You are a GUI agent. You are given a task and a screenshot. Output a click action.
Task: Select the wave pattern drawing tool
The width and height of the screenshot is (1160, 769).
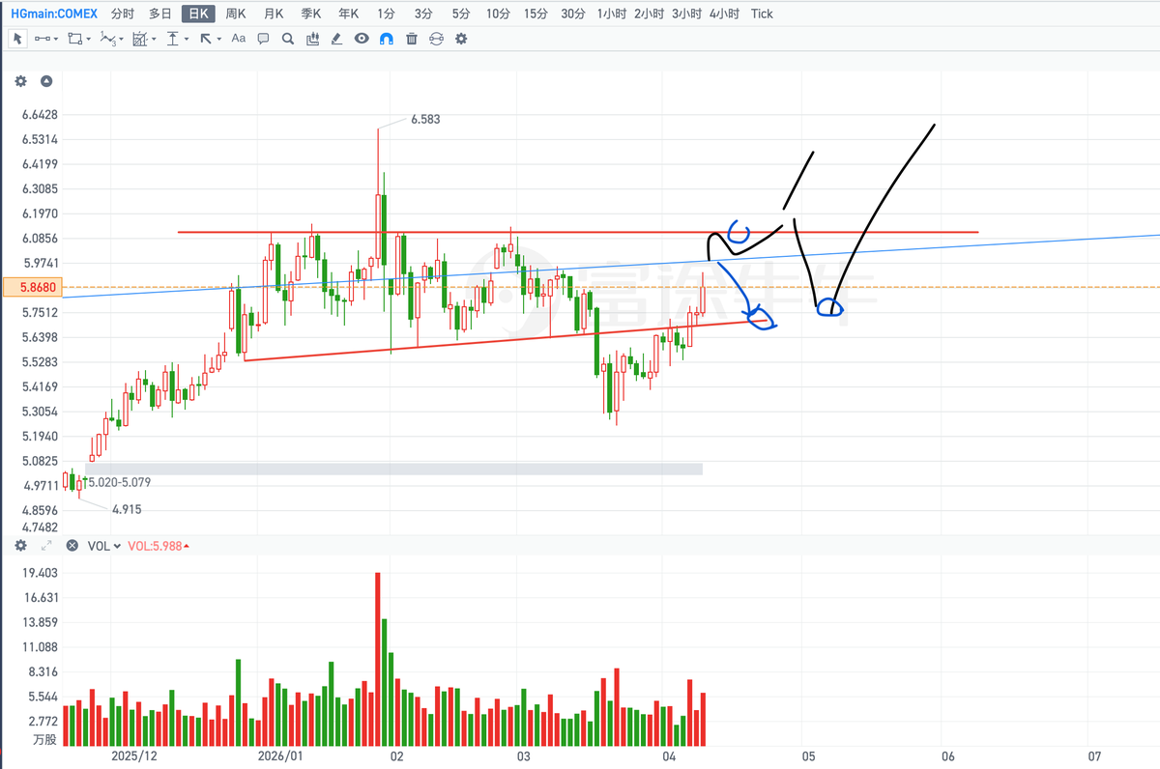click(x=107, y=39)
